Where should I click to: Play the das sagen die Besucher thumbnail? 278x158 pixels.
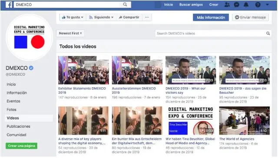tap(245, 70)
